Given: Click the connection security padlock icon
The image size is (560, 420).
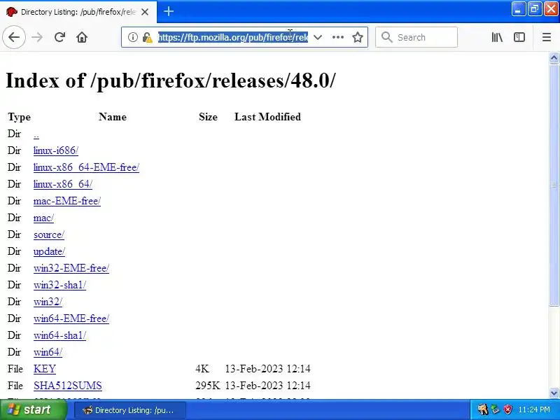Looking at the screenshot, I should [x=147, y=37].
